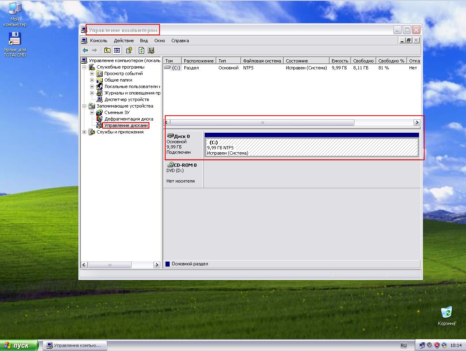The height and width of the screenshot is (351, 466).
Task: Select Общие папки label in the tree
Action: 118,80
